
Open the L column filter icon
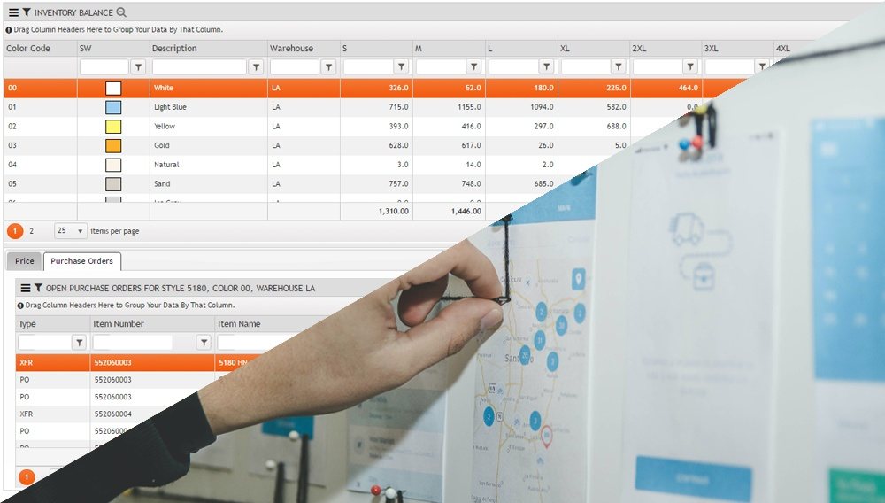546,67
